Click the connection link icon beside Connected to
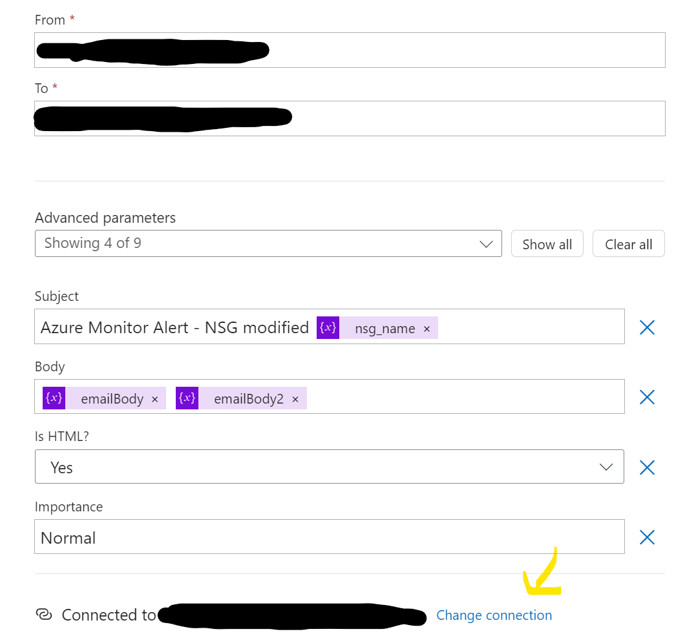The image size is (696, 636). click(x=44, y=615)
